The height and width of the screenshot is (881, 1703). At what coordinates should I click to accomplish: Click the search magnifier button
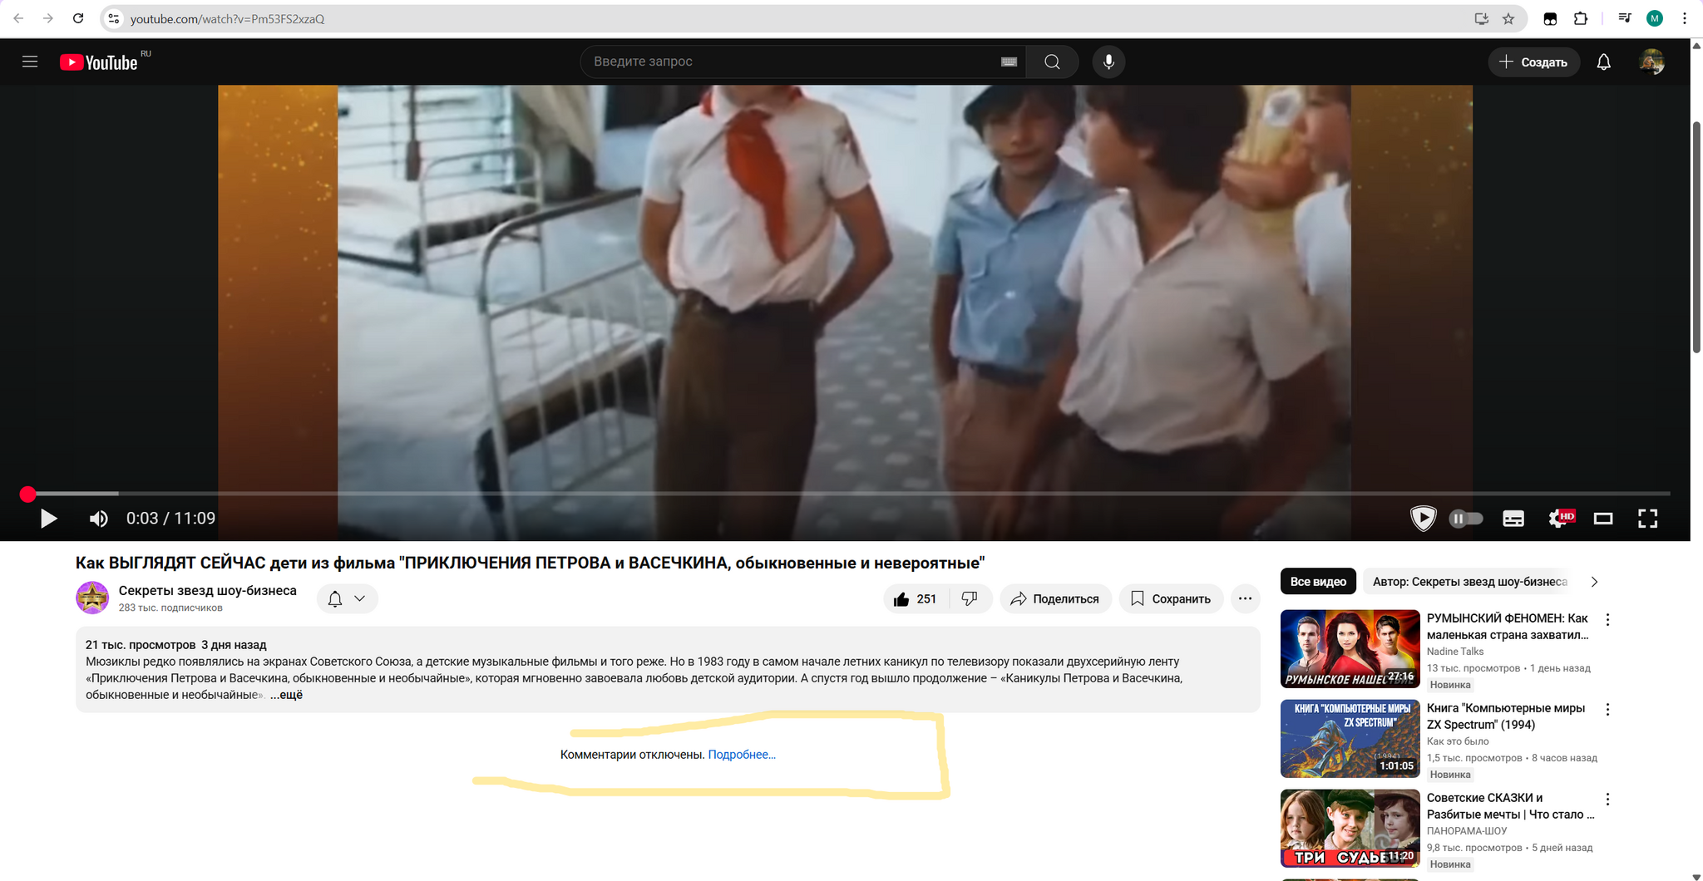[x=1052, y=62]
